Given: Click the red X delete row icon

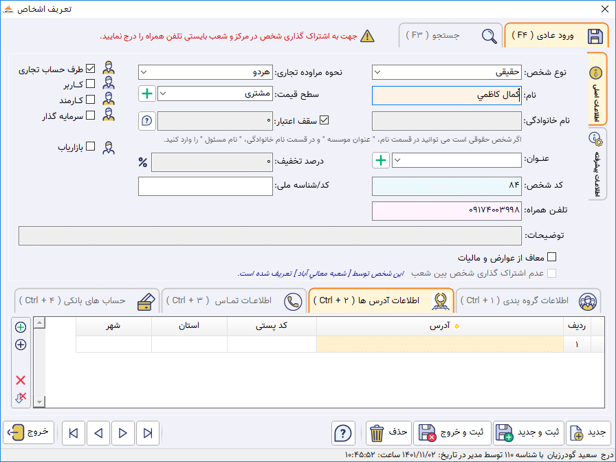Looking at the screenshot, I should click(21, 380).
